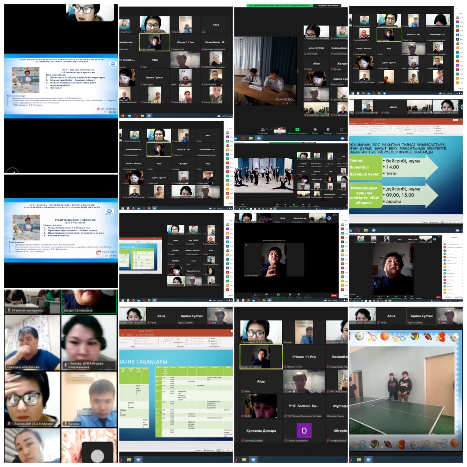Click Запись record icon below seated boys video
This screenshot has width=467, height=467.
pyautogui.click(x=315, y=130)
